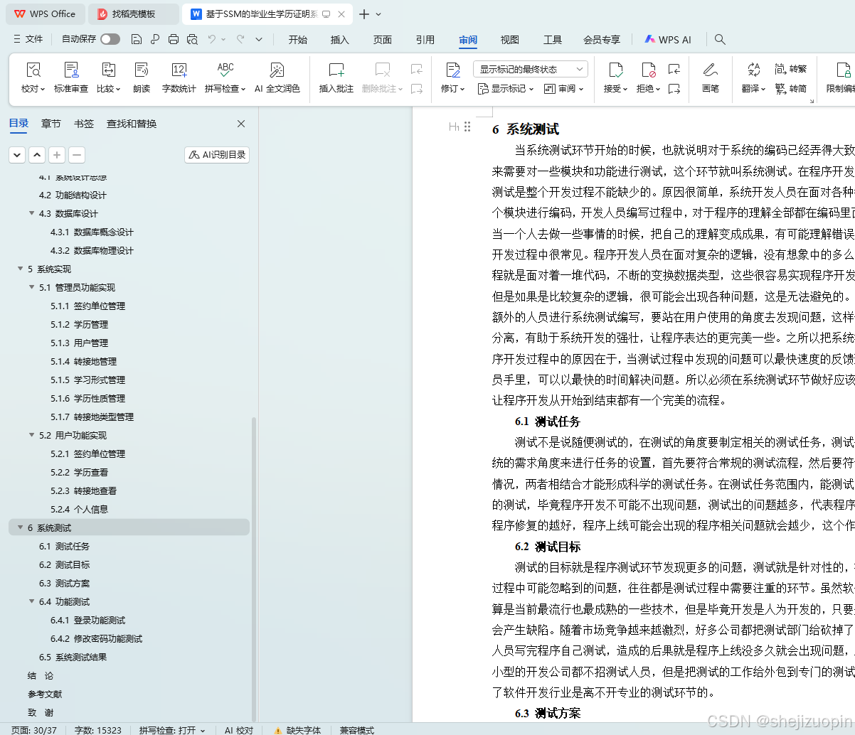Switch to the 插入 ribbon tab
Image resolution: width=855 pixels, height=735 pixels.
(340, 40)
